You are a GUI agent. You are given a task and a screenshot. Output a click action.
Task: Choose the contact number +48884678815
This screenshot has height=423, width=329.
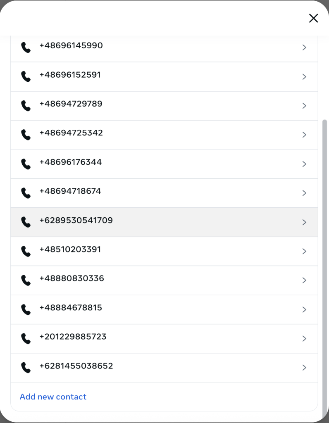71,307
